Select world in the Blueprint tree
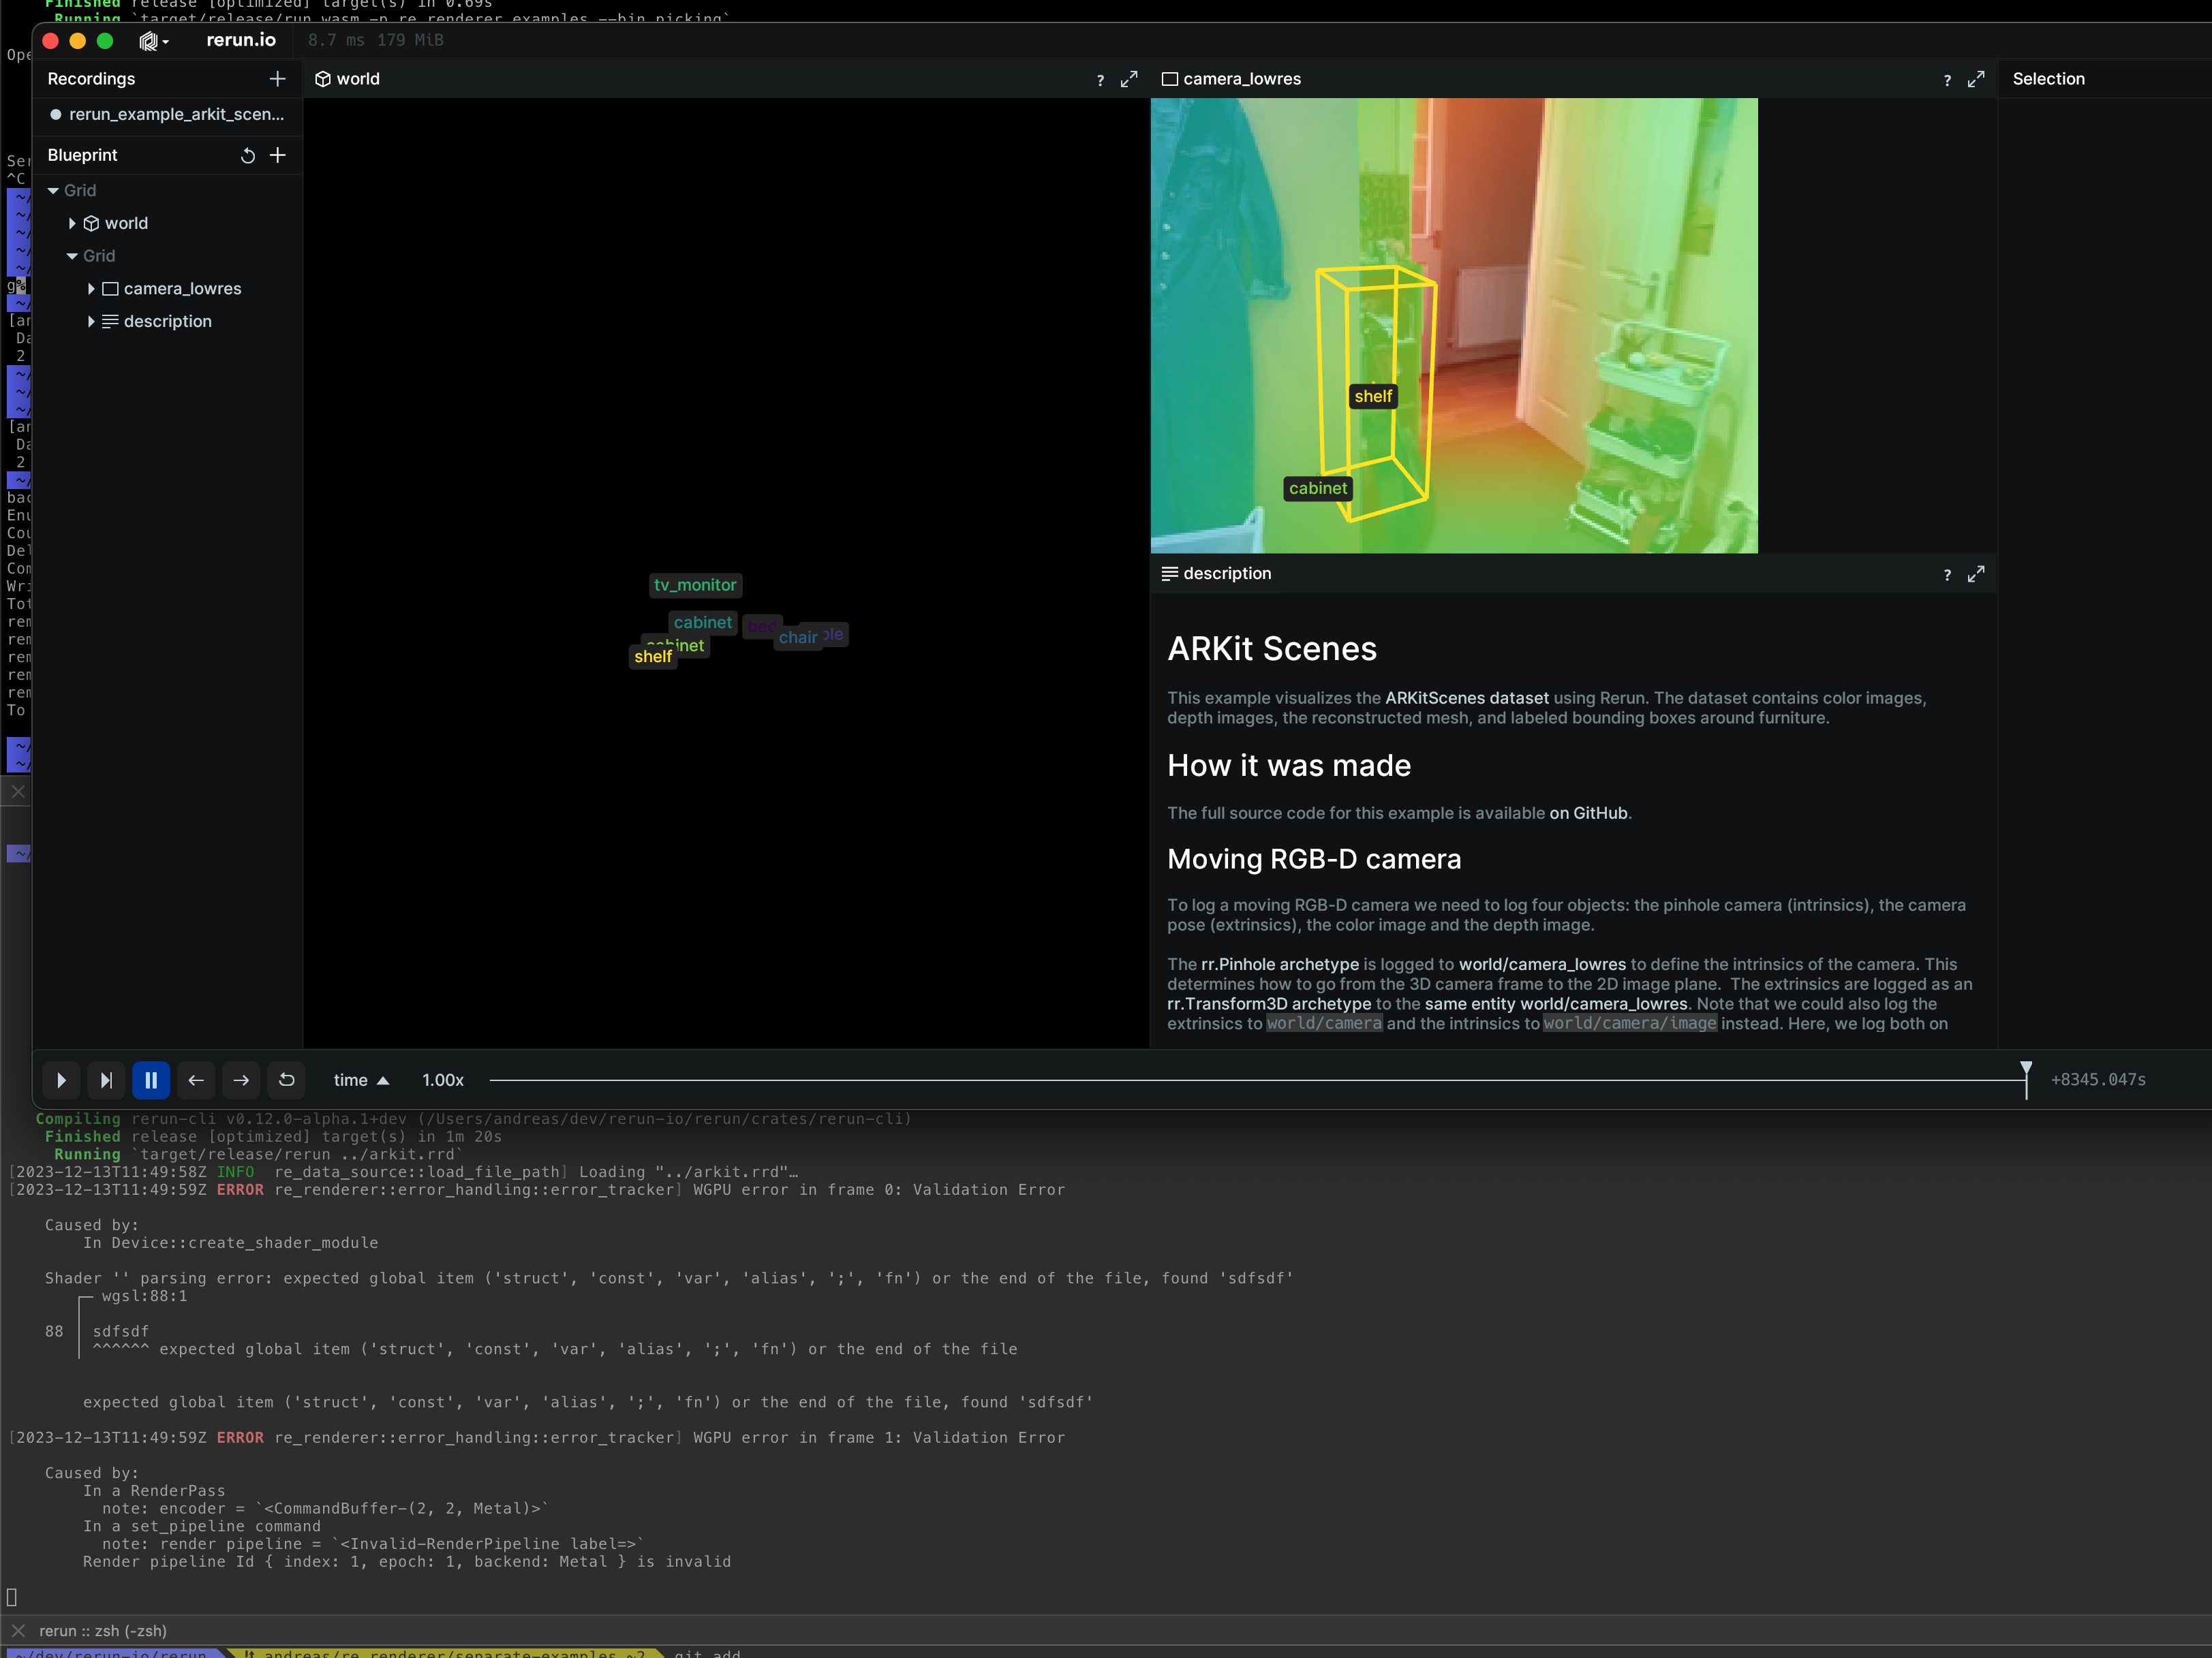This screenshot has width=2212, height=1658. 126,224
